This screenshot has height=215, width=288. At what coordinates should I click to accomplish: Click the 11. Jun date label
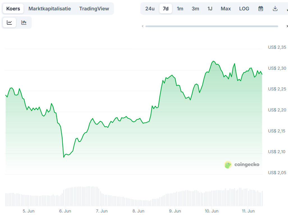(248, 211)
